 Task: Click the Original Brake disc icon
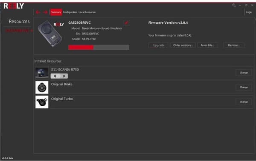[x=42, y=88]
